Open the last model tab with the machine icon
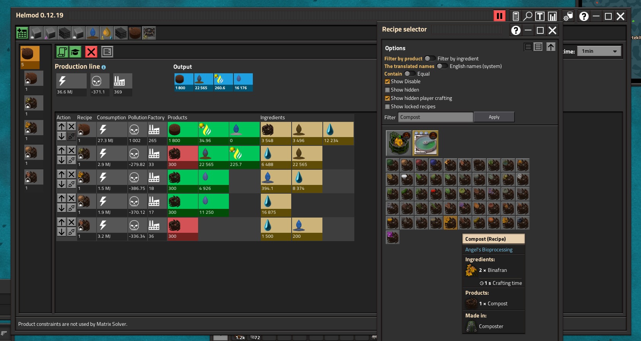Viewport: 641px width, 341px height. click(x=149, y=33)
